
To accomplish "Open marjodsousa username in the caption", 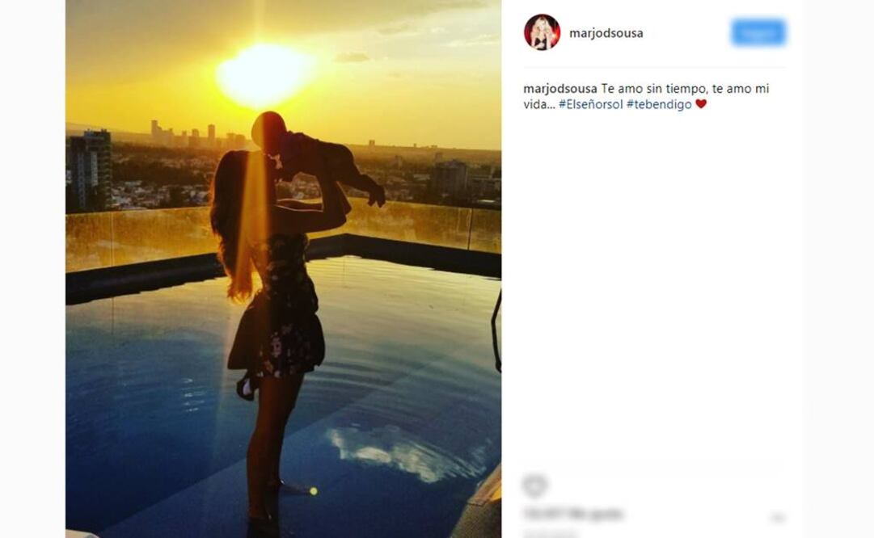I will point(560,89).
